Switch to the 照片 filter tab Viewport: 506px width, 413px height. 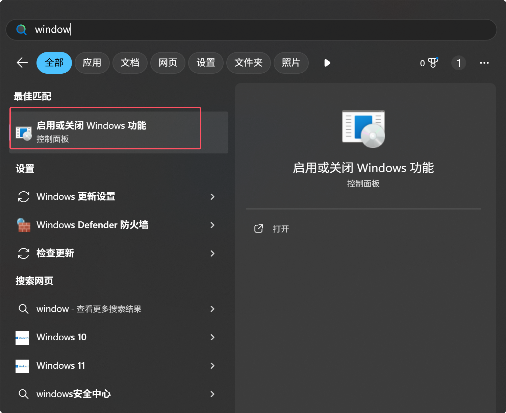[291, 63]
